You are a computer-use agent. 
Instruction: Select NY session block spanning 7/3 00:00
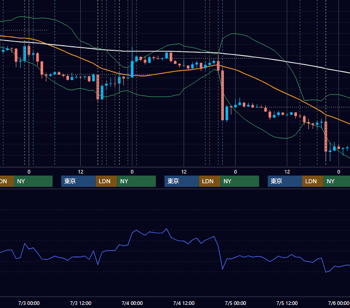pos(33,181)
